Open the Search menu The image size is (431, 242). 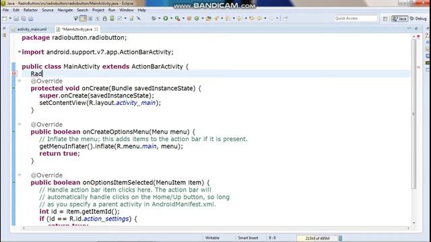pyautogui.click(x=82, y=10)
